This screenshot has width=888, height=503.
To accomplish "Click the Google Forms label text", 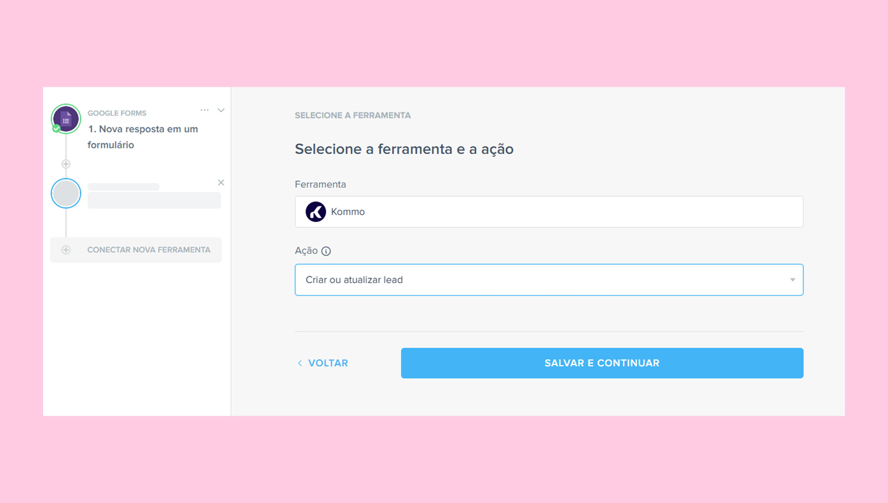I will (x=117, y=113).
